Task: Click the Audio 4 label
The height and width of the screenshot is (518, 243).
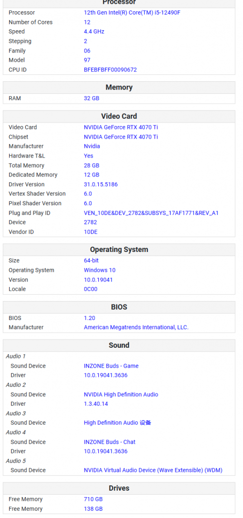Action: point(16,432)
